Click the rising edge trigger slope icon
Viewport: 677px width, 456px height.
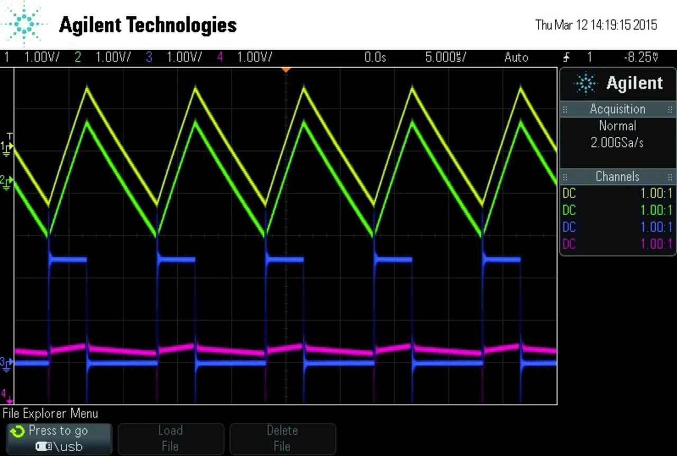[x=568, y=58]
